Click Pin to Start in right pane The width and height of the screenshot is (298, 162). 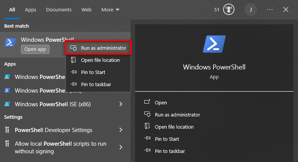tap(167, 139)
